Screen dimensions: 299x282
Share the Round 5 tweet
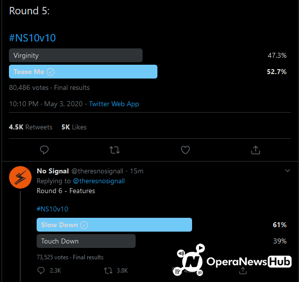pyautogui.click(x=255, y=150)
